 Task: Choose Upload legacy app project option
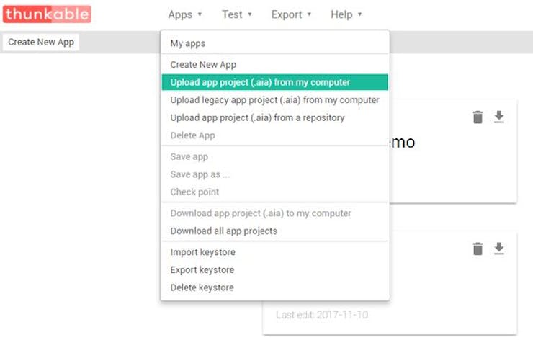pyautogui.click(x=274, y=100)
